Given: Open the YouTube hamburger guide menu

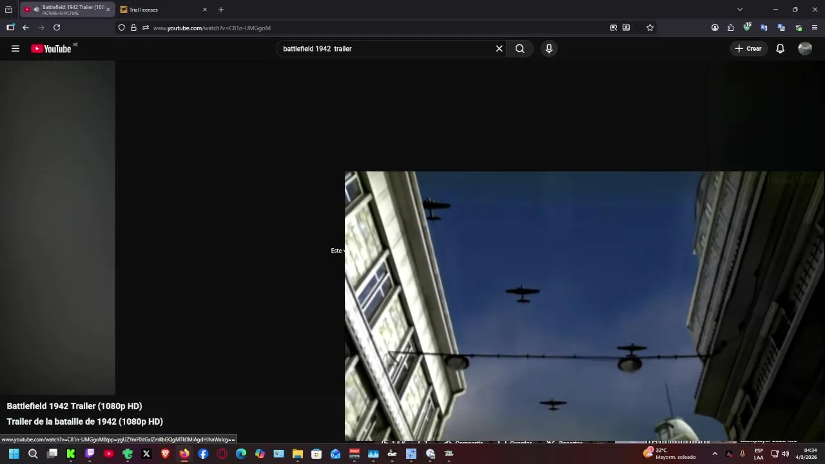Looking at the screenshot, I should 15,48.
